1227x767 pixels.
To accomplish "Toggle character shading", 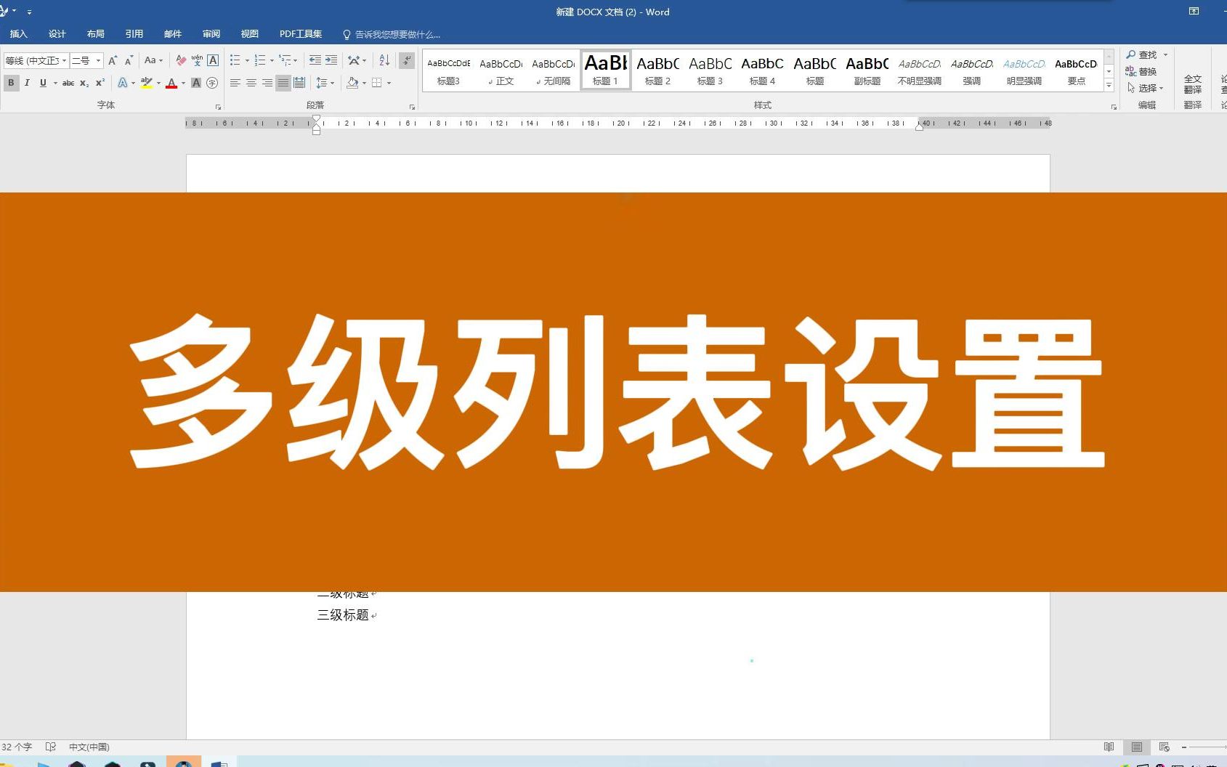I will click(x=196, y=83).
